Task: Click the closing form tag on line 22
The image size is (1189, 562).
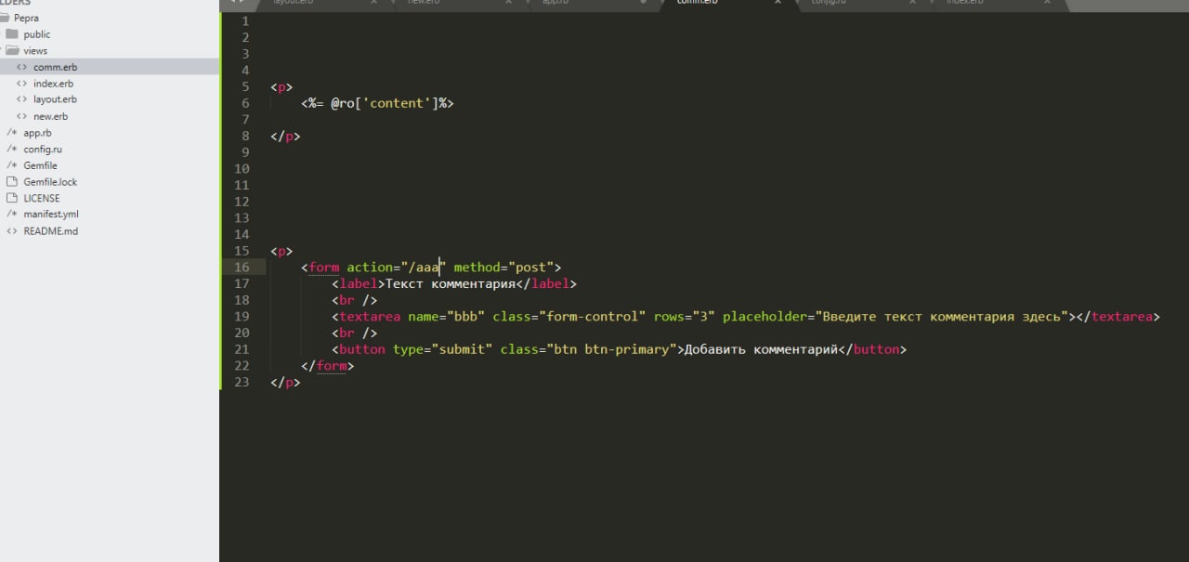Action: [x=327, y=366]
